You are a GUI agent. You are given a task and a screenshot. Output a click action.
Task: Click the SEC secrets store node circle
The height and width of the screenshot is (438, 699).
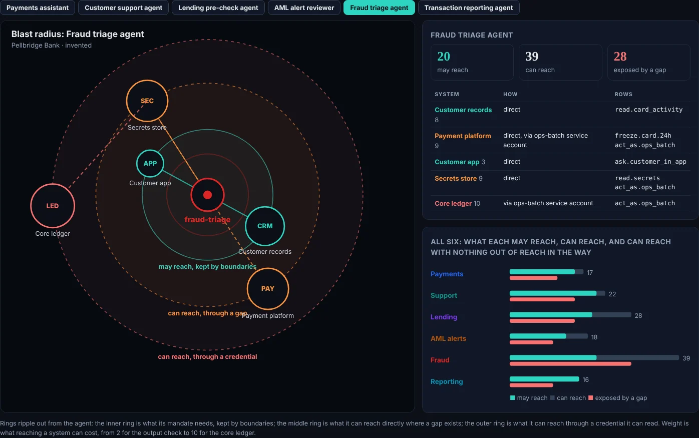coord(147,101)
